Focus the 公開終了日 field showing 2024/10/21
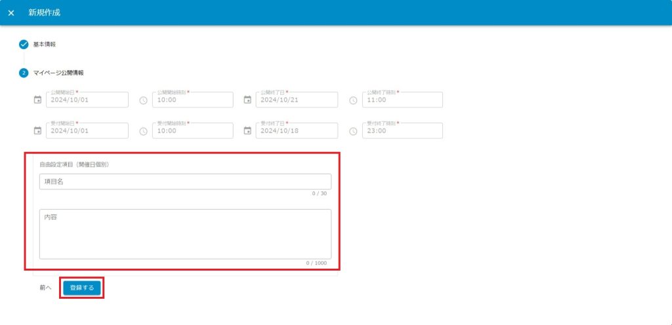This screenshot has height=325, width=672. point(297,100)
